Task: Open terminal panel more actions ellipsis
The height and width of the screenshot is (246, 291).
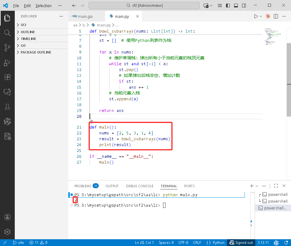Action: pyautogui.click(x=264, y=186)
